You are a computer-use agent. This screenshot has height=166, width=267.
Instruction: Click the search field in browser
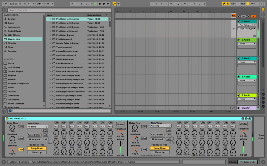[x=60, y=10]
